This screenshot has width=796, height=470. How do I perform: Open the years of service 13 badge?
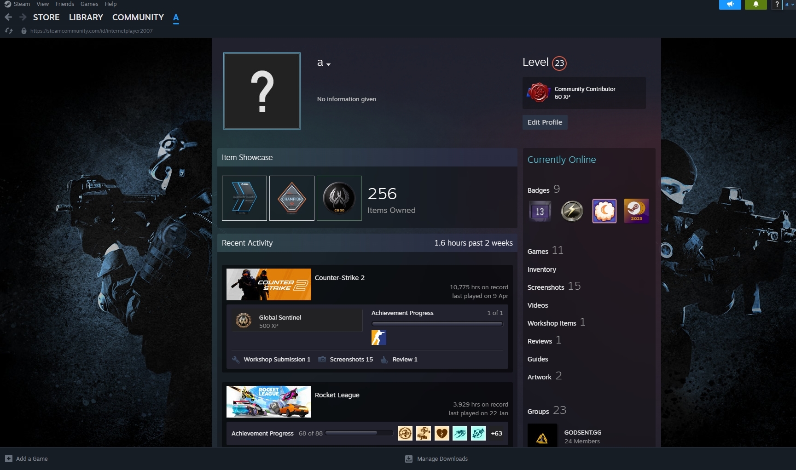tap(540, 211)
